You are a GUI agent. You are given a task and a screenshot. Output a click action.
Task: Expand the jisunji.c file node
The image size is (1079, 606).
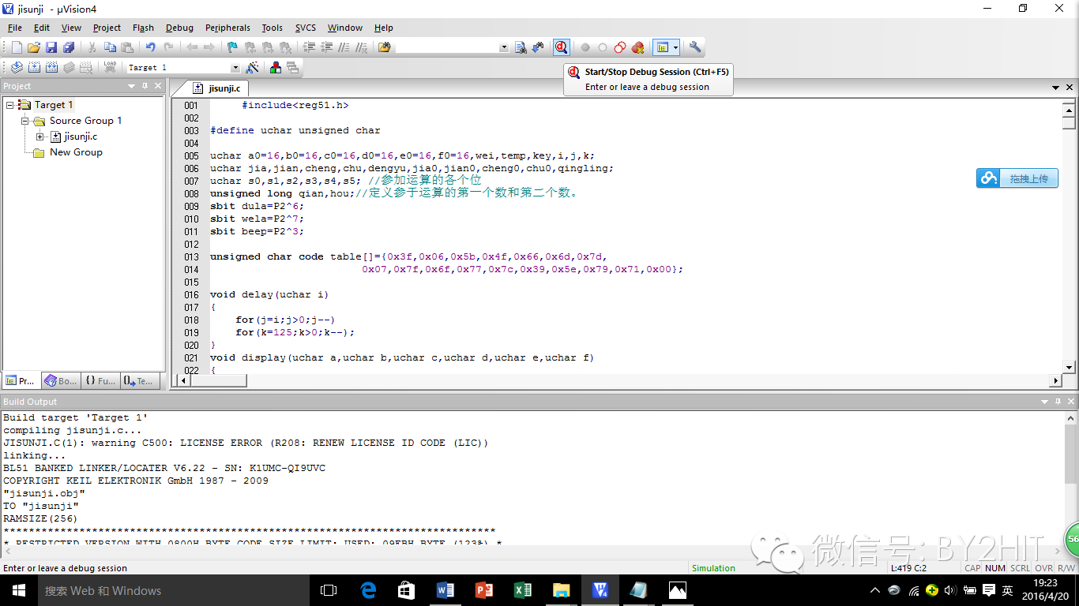[x=40, y=137]
